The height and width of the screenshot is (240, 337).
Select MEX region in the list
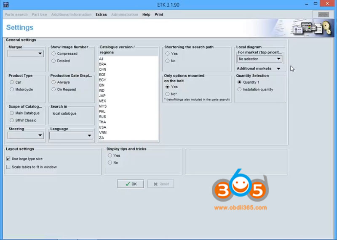point(128,101)
